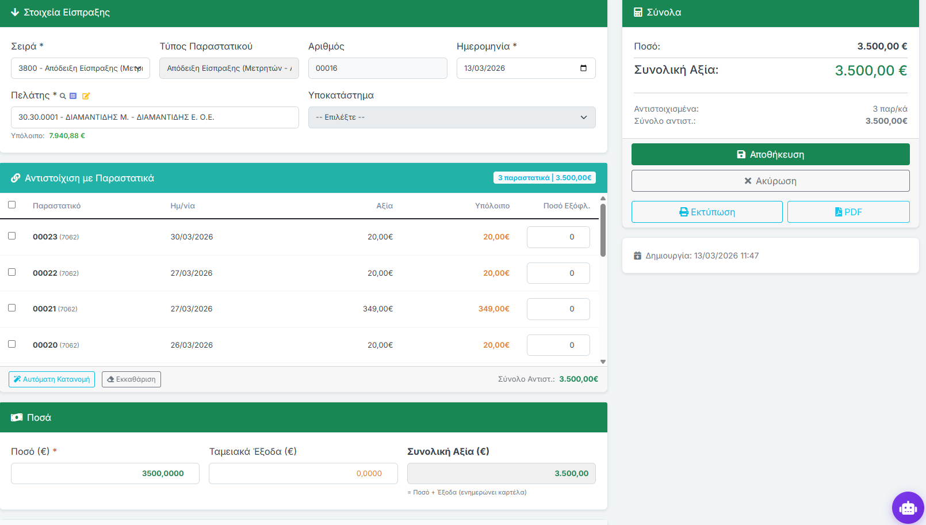
Task: Click the 3 παρ/κά matched count
Action: pyautogui.click(x=890, y=109)
